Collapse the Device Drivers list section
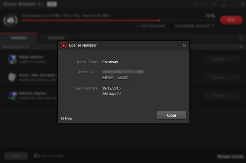The image size is (246, 163). coord(241,46)
